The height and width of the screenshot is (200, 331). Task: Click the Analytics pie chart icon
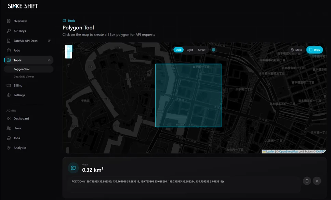coord(9,148)
